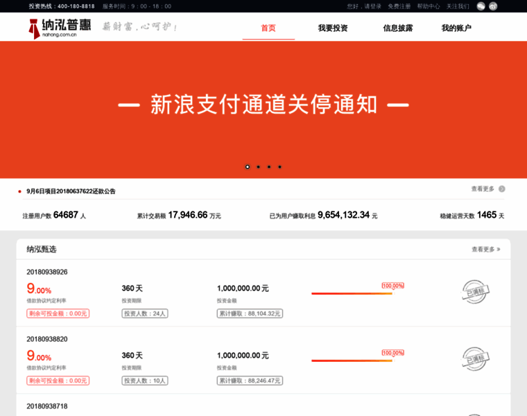Click the Weibo icon in top bar
This screenshot has width=527, height=416.
(x=493, y=6)
